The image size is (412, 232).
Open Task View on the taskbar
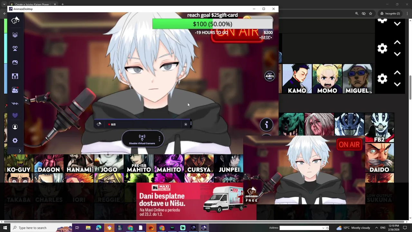pos(77,228)
